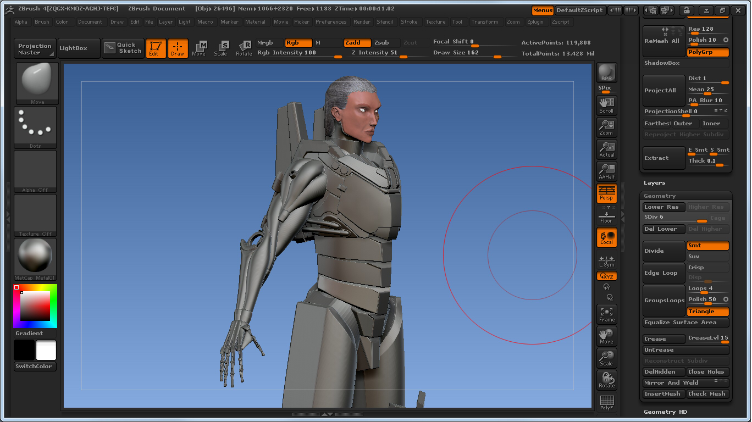Select the right shelf Rotate icon

pos(607,380)
